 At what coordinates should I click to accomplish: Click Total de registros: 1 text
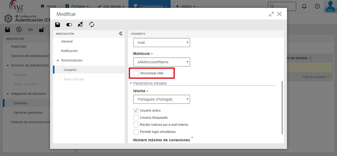pyautogui.click(x=316, y=77)
